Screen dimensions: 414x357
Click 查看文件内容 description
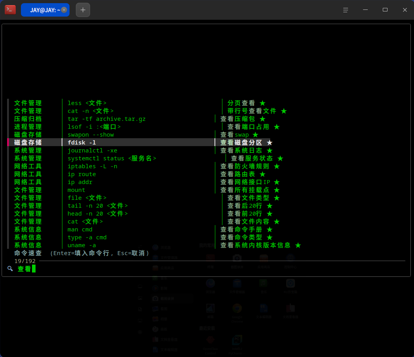(248, 222)
